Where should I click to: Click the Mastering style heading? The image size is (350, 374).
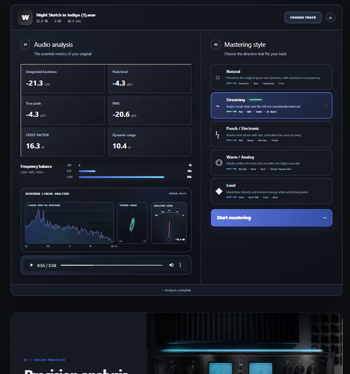coord(245,45)
